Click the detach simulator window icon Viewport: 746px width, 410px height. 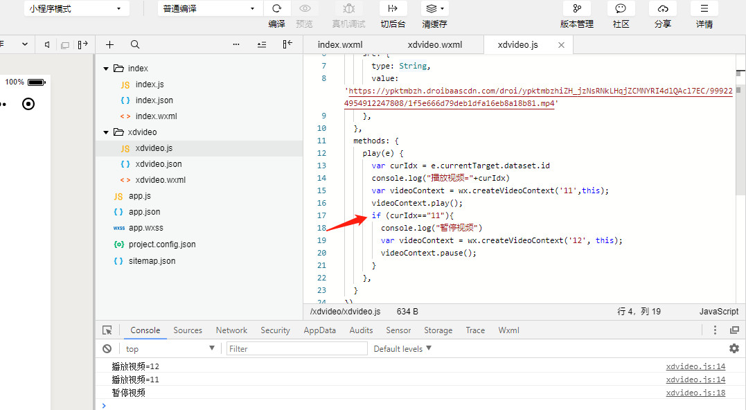pyautogui.click(x=65, y=45)
